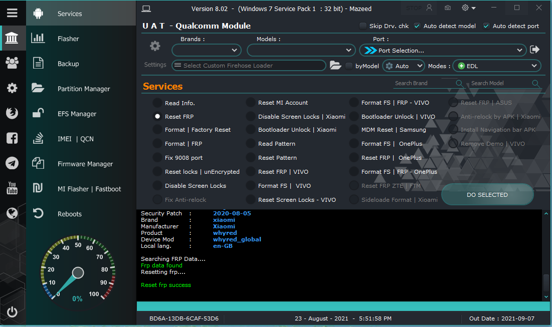Open the Modes EDL dropdown
This screenshot has height=327, width=552.
pyautogui.click(x=497, y=66)
